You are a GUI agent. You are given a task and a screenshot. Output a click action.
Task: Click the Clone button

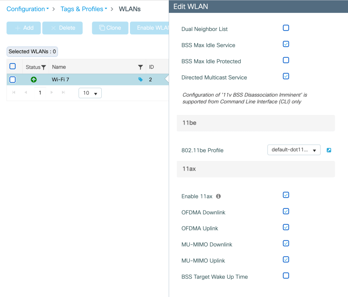pos(110,28)
